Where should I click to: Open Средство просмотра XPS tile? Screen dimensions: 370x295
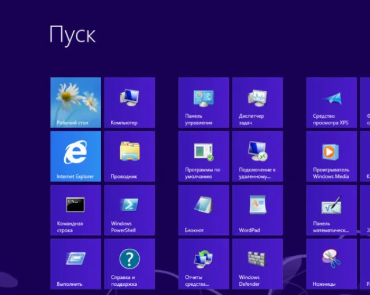point(331,103)
